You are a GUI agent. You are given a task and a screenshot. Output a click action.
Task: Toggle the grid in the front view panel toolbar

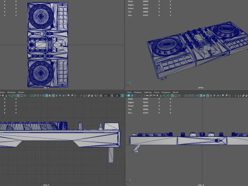coord(18,96)
